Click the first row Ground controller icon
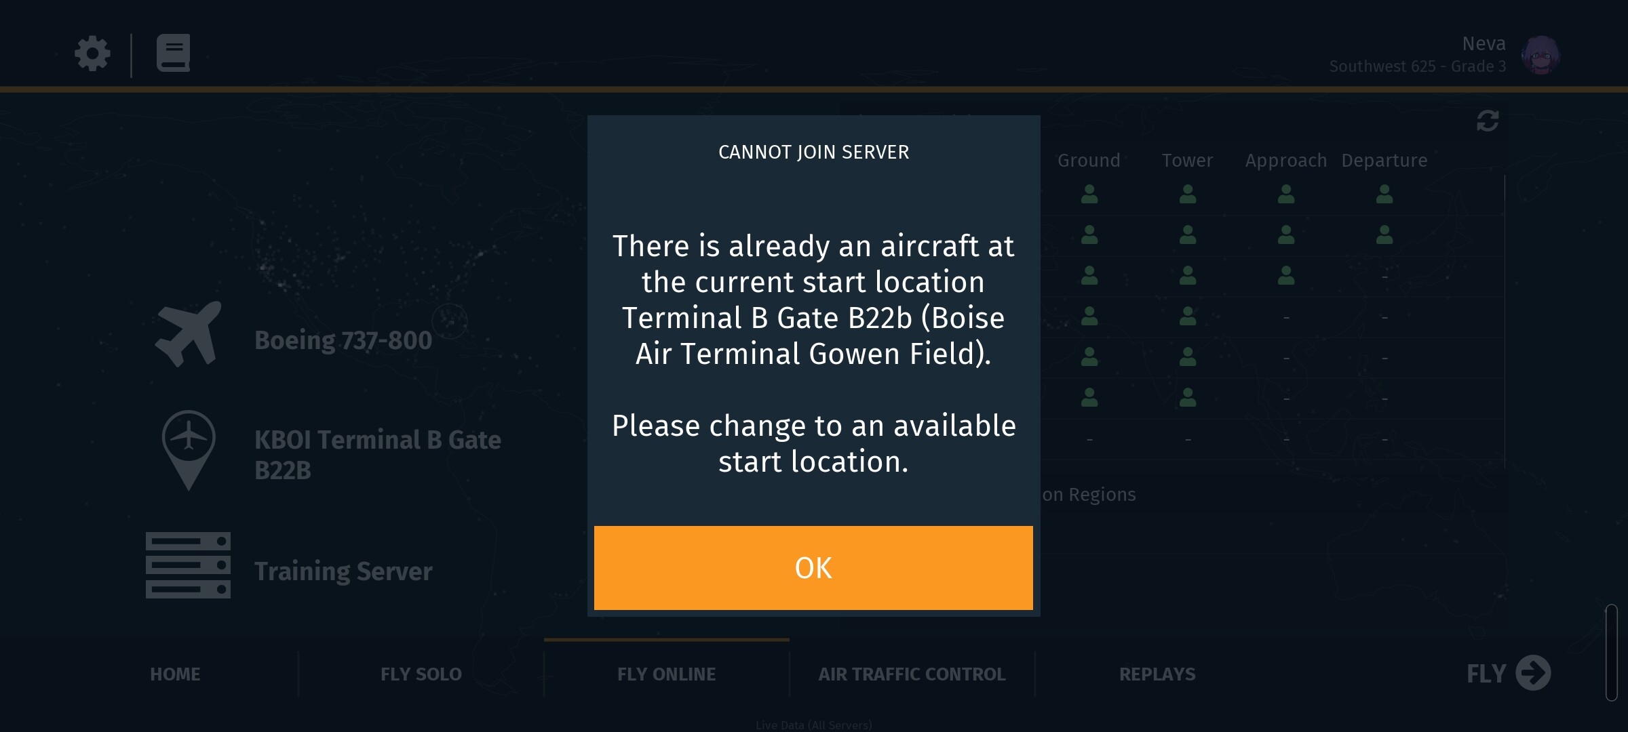Viewport: 1628px width, 732px height. point(1089,195)
